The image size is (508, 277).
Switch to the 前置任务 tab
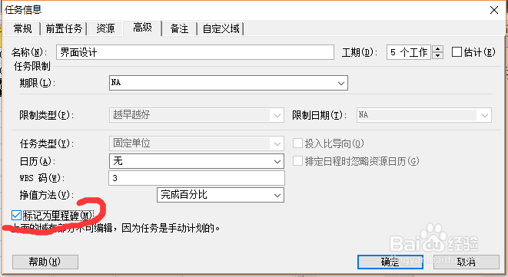coord(64,29)
